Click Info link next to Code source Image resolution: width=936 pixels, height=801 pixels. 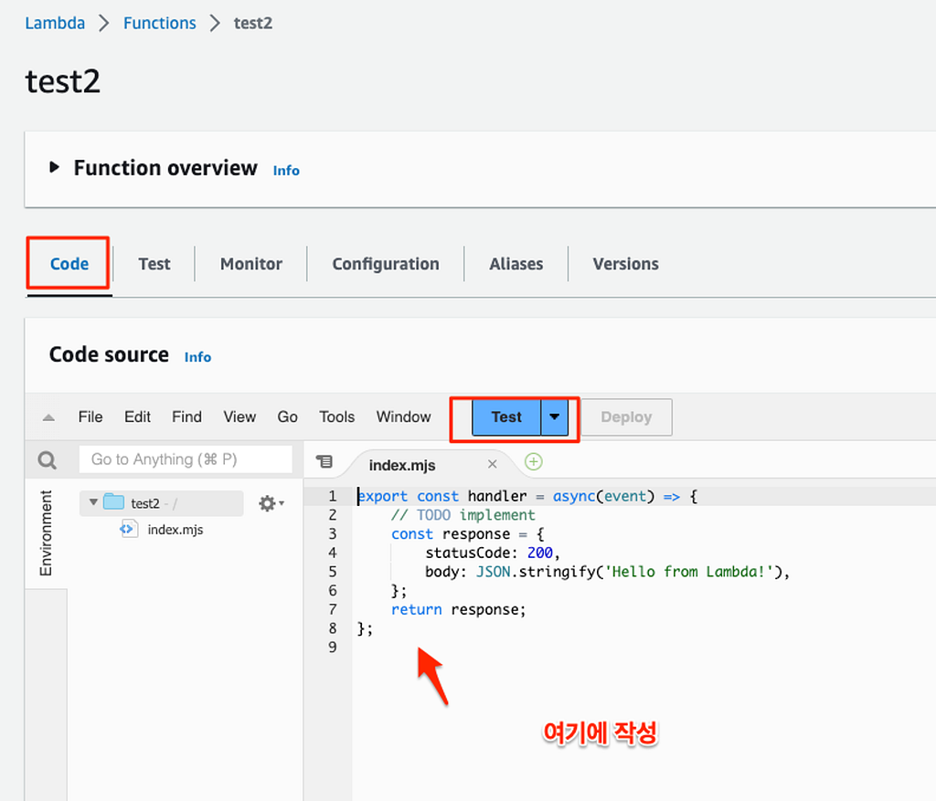coord(197,357)
